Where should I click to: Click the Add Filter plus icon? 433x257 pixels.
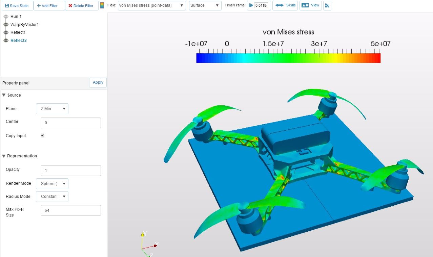(x=39, y=6)
